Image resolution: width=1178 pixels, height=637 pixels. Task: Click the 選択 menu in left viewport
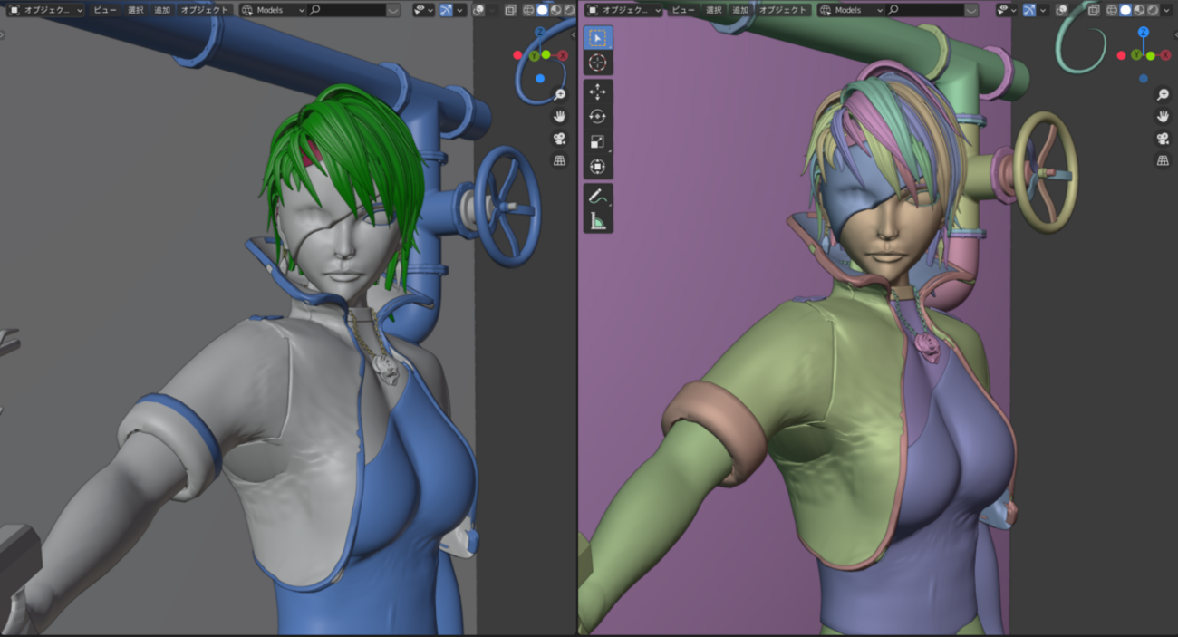(135, 10)
